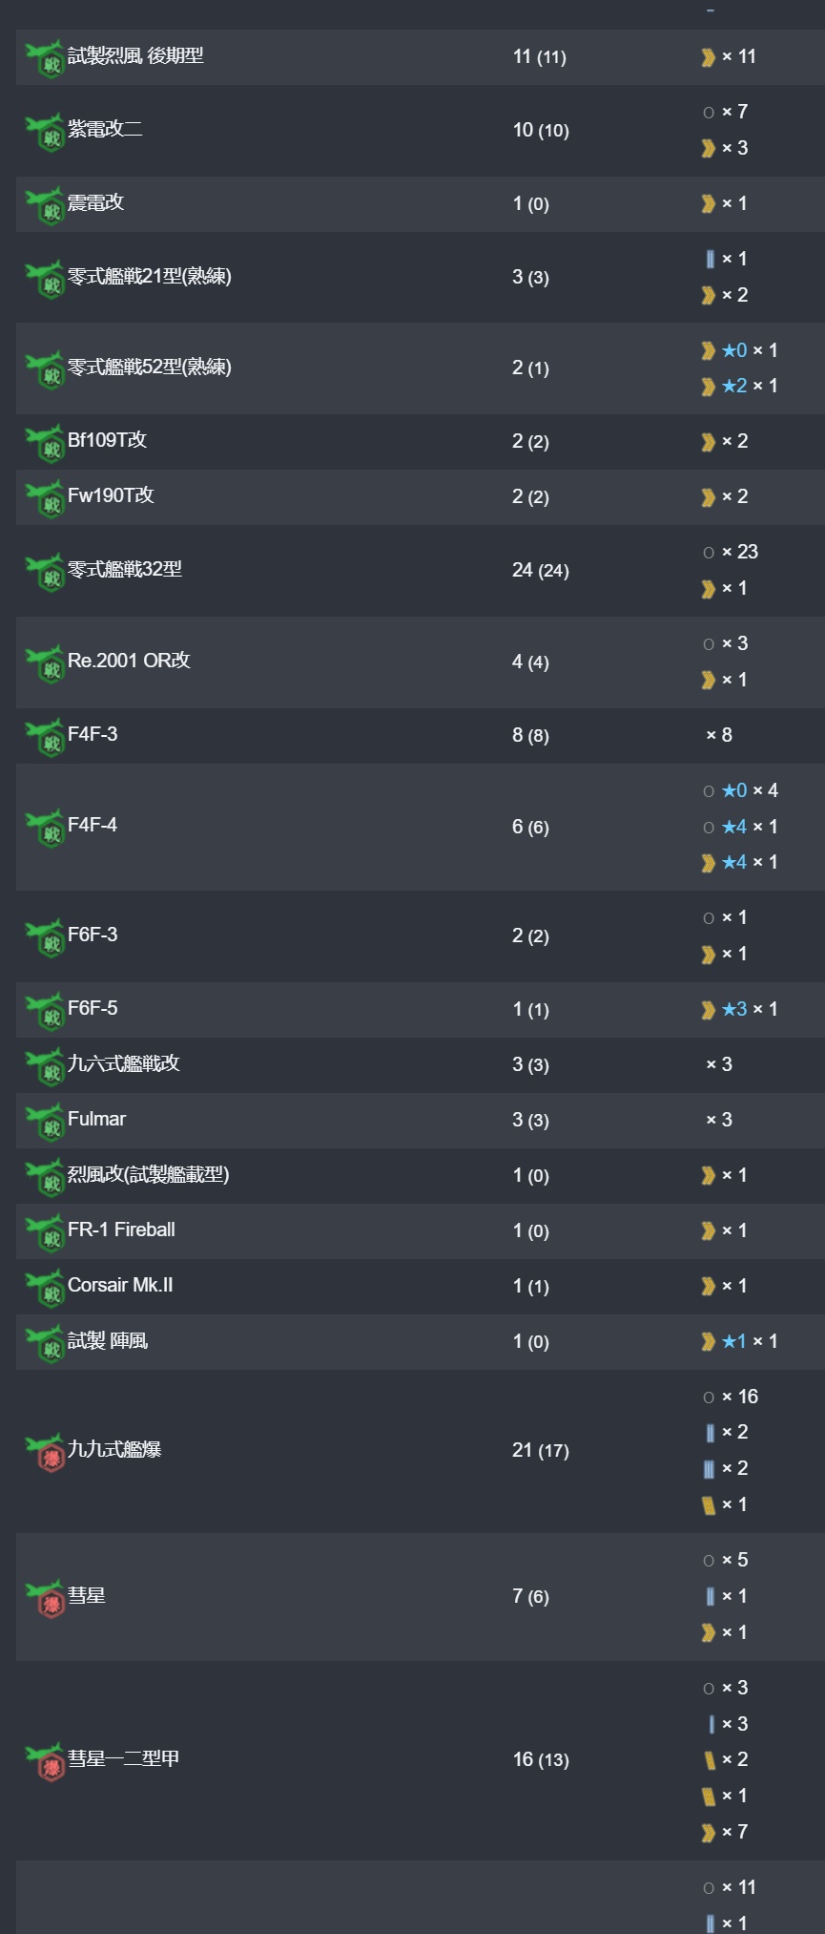Click the fighter icon beside Fulmar

(45, 1123)
